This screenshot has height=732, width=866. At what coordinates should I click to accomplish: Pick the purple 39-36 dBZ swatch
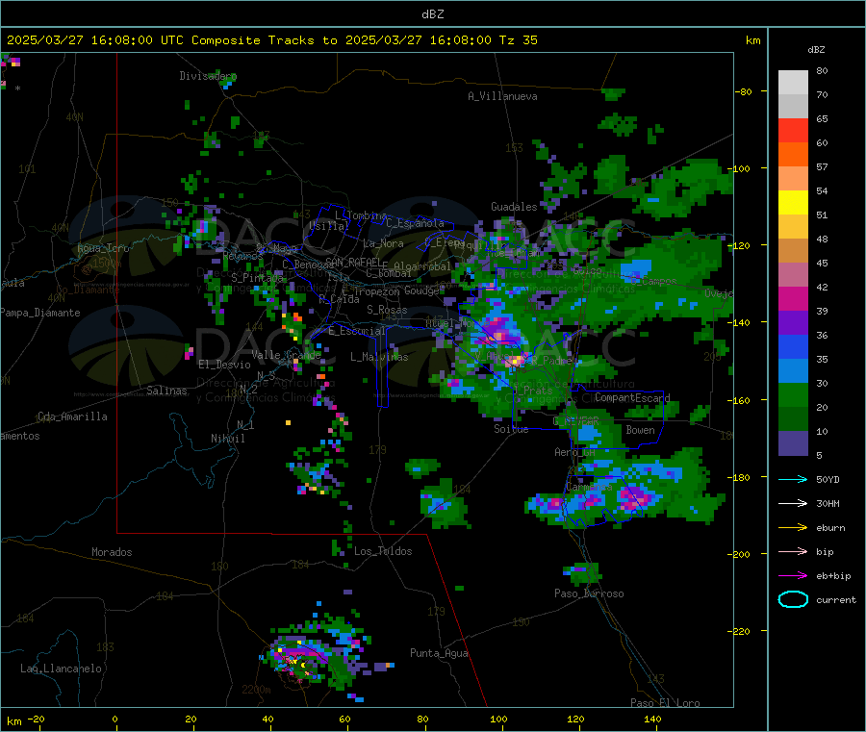[793, 323]
